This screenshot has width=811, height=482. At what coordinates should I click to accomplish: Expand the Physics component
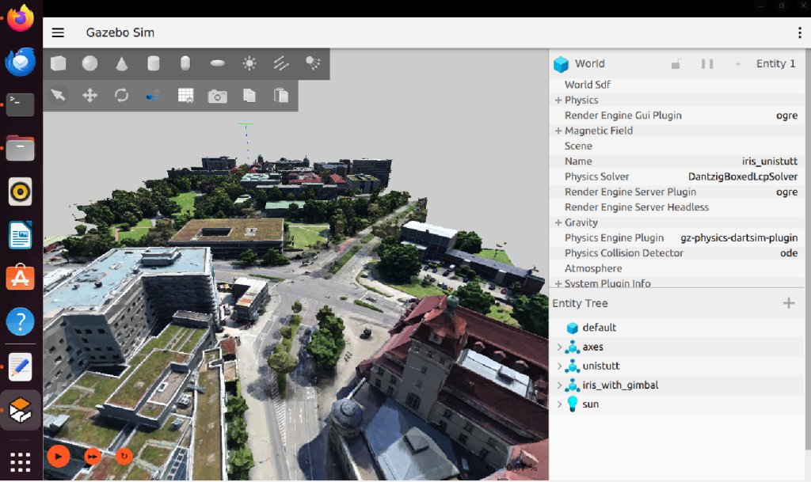558,101
